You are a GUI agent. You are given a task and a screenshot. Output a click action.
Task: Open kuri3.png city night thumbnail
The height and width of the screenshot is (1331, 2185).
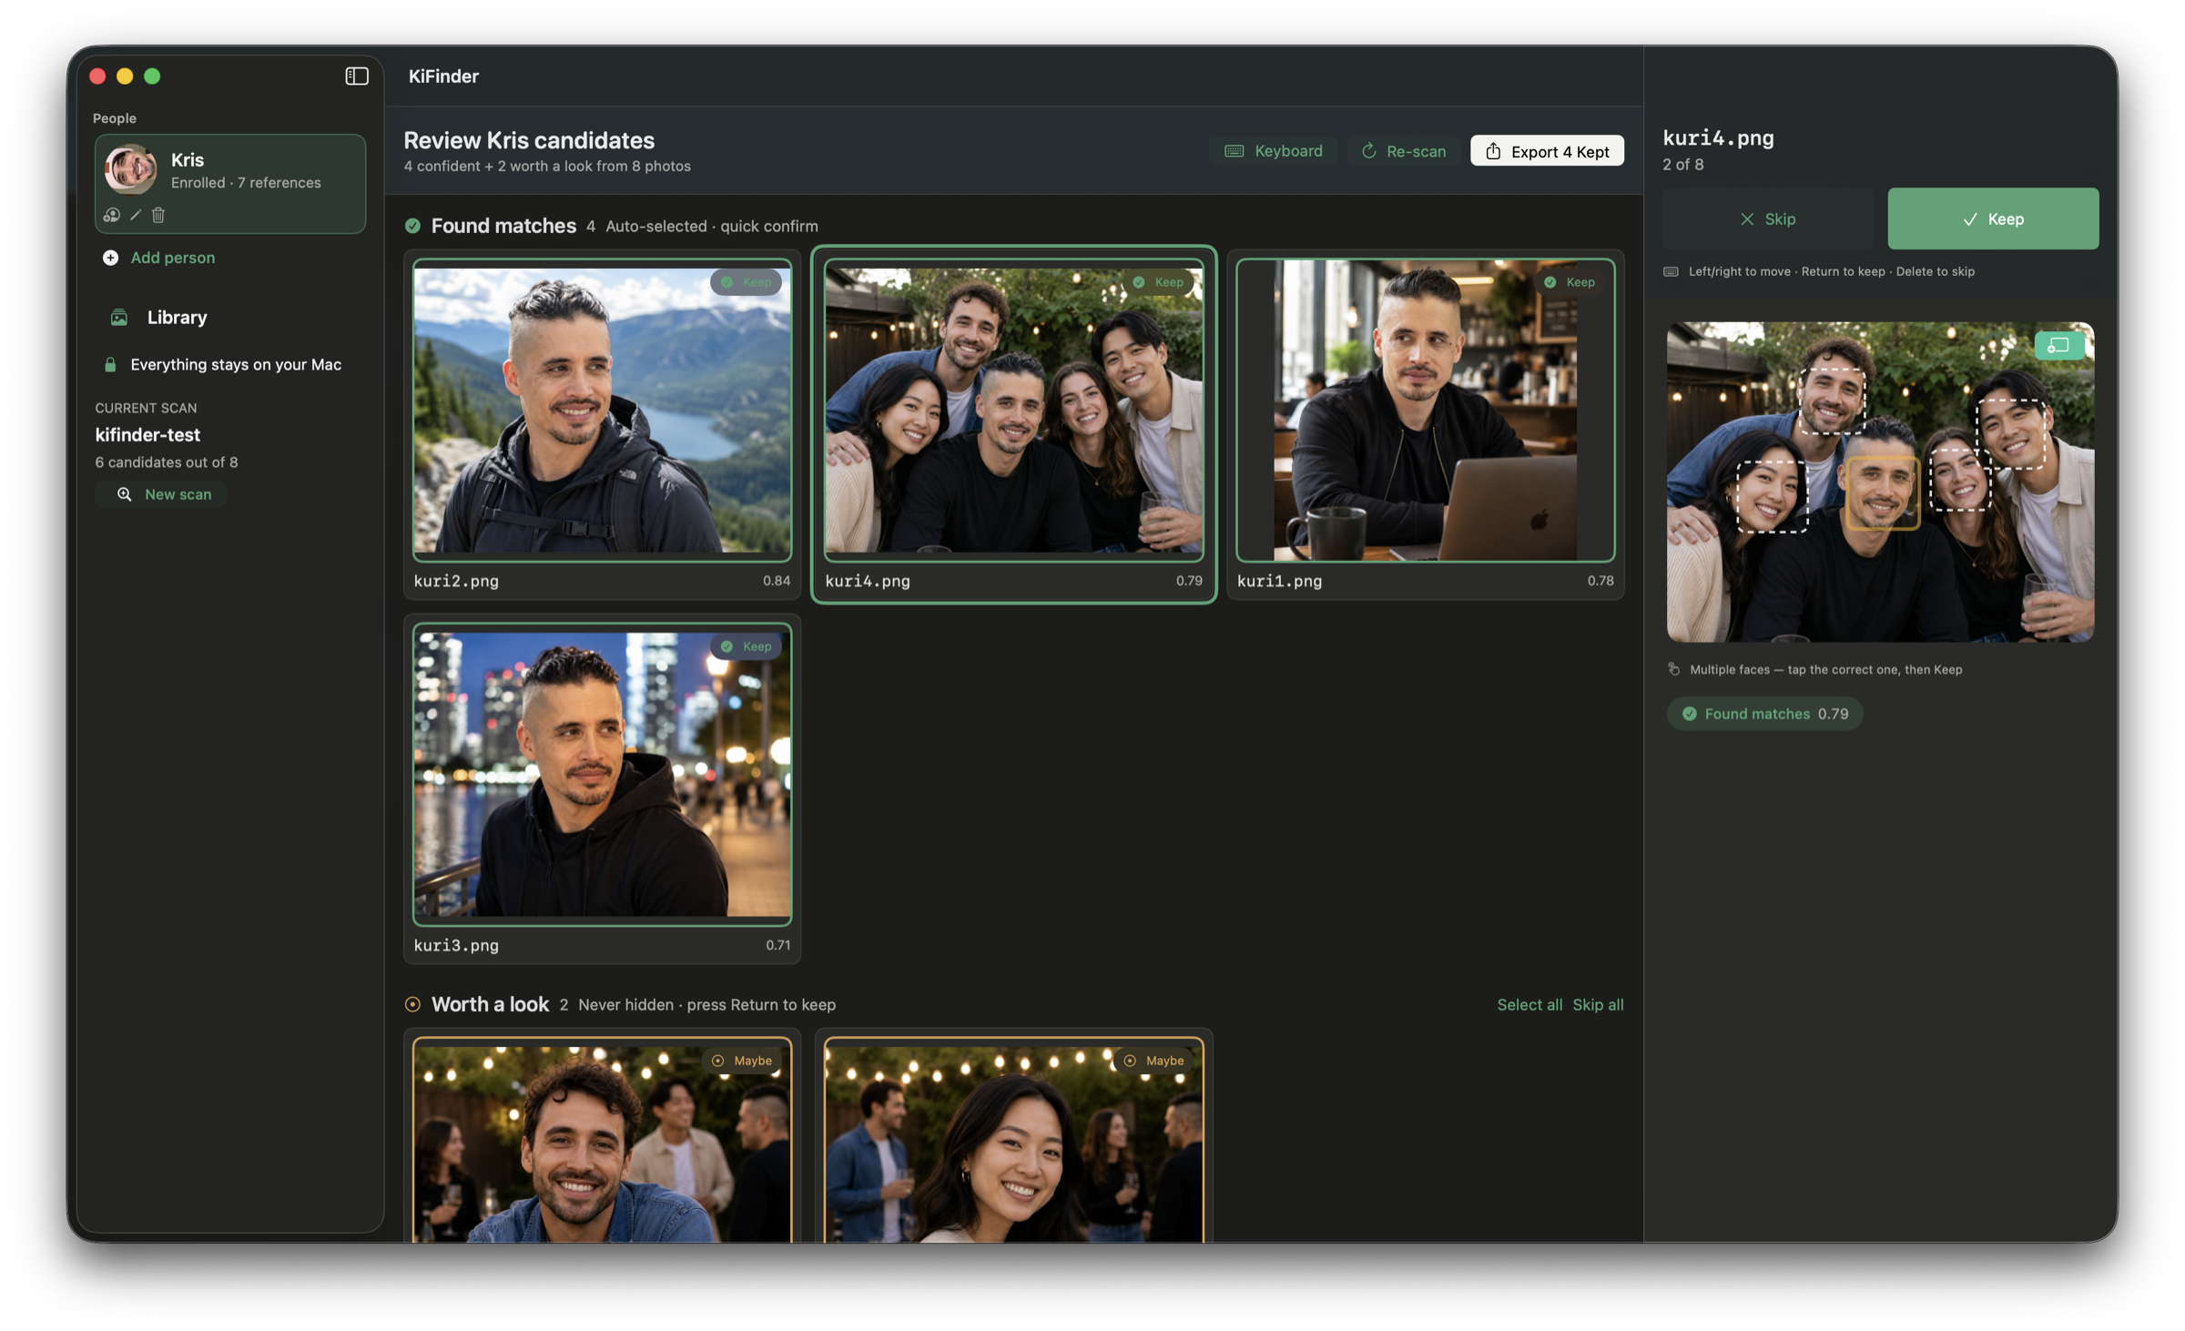tap(602, 774)
